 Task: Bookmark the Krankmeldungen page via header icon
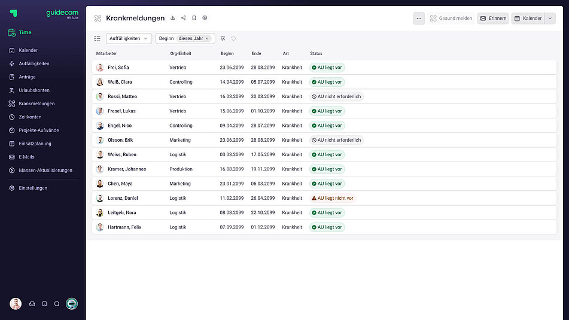(194, 18)
